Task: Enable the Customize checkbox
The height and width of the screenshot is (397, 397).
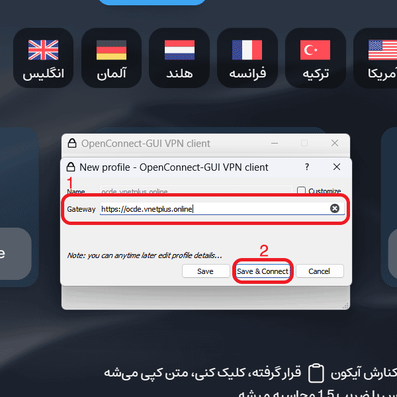Action: [301, 191]
